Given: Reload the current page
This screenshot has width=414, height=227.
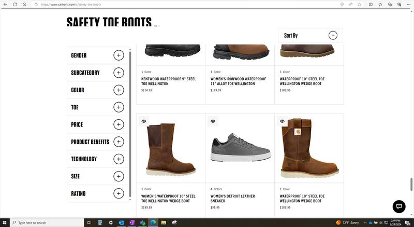Looking at the screenshot, I should pos(15,5).
